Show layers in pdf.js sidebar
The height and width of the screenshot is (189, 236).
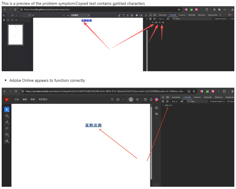16,20
